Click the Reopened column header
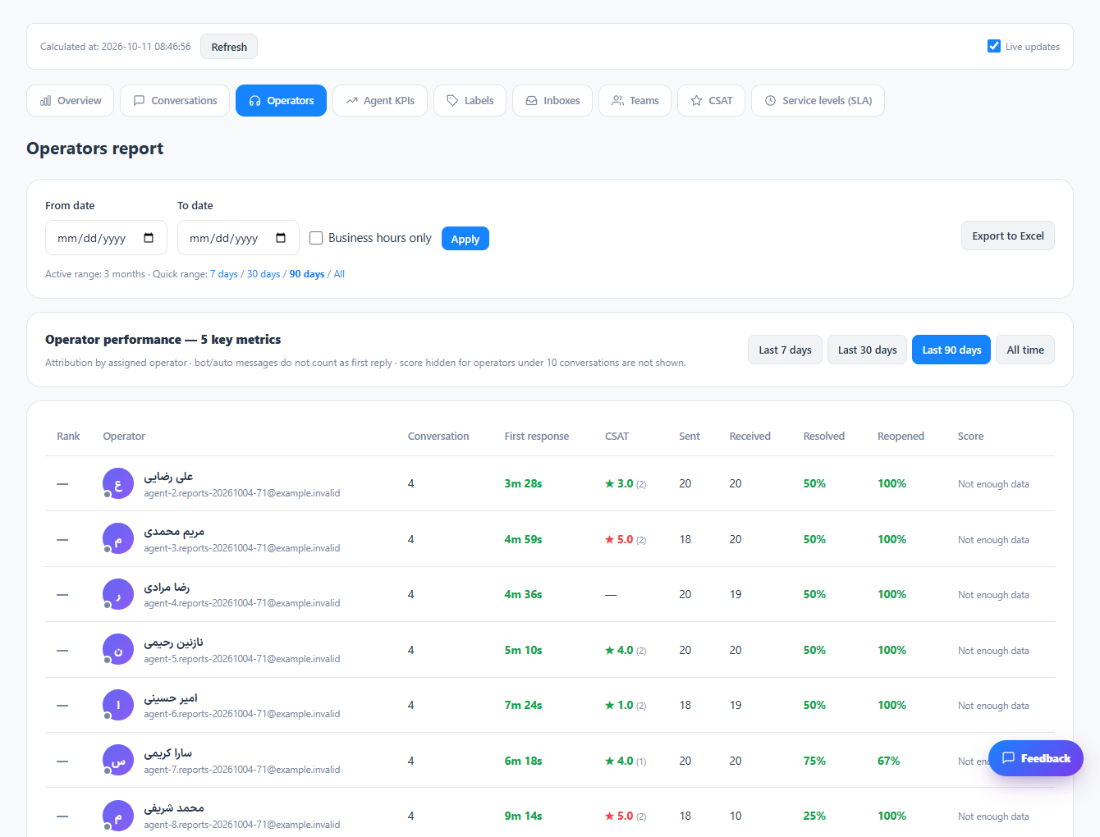The image size is (1100, 837). point(901,437)
